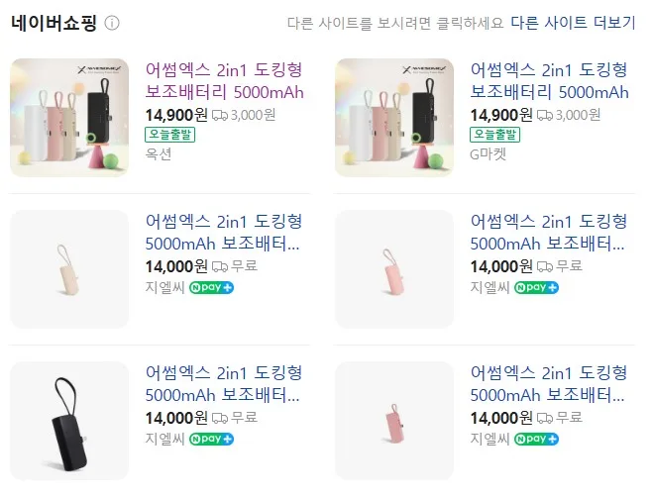
Task: Open the beige battery product thumbnail
Action: (x=69, y=269)
